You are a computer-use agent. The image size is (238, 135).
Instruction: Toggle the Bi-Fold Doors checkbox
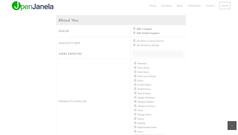pyautogui.click(x=135, y=84)
